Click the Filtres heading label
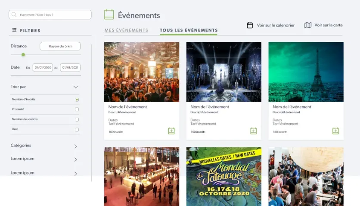The width and height of the screenshot is (360, 206). click(30, 31)
